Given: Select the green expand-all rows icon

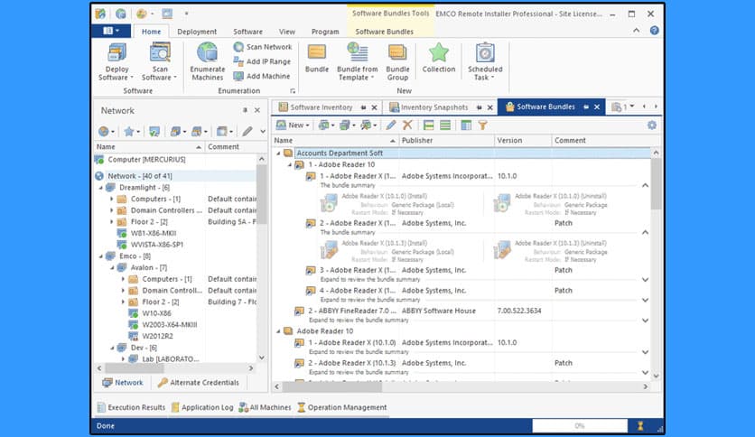Looking at the screenshot, I should 428,126.
